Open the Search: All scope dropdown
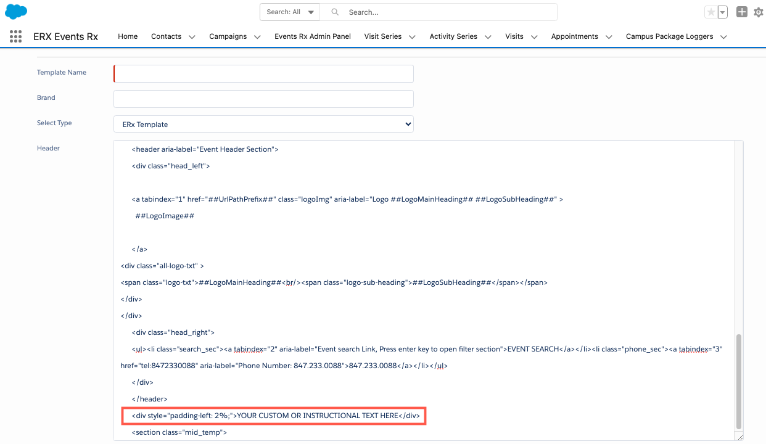Viewport: 766px width, 444px height. point(290,12)
